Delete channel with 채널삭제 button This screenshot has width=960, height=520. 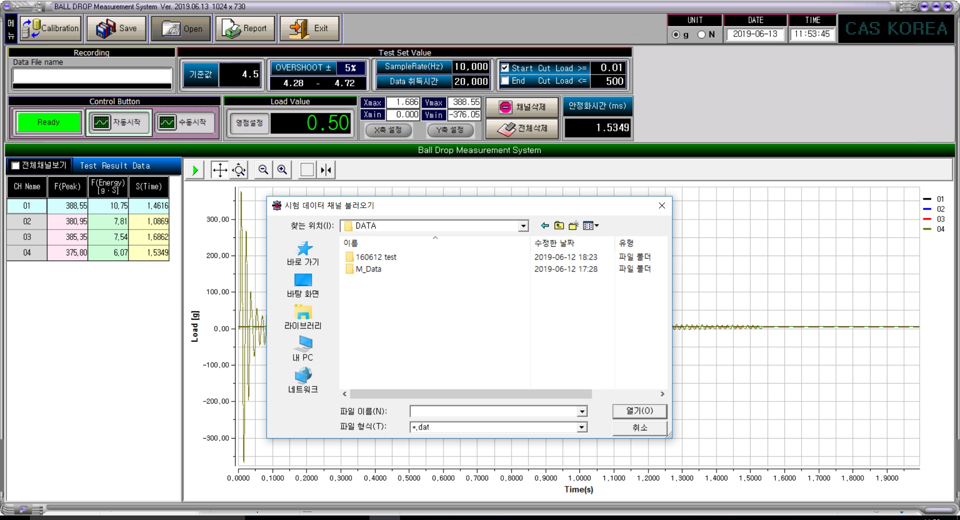tap(521, 107)
